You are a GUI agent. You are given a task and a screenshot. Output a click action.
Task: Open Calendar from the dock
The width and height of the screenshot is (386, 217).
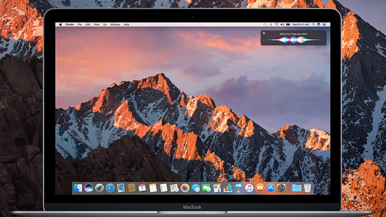click(142, 188)
